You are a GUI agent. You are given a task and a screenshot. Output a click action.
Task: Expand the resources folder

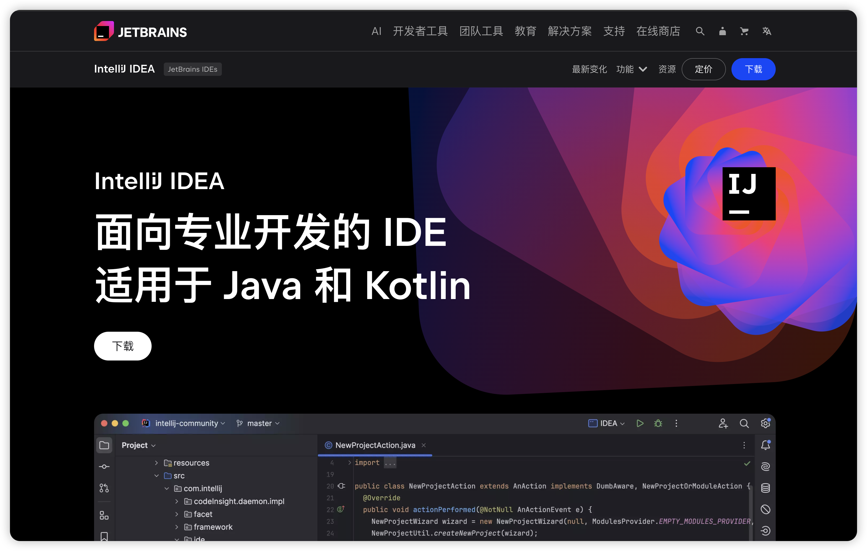click(x=156, y=463)
